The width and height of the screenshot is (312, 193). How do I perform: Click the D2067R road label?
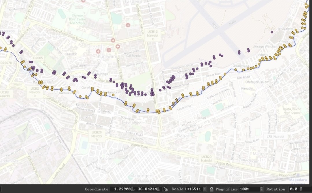[x=6, y=63]
